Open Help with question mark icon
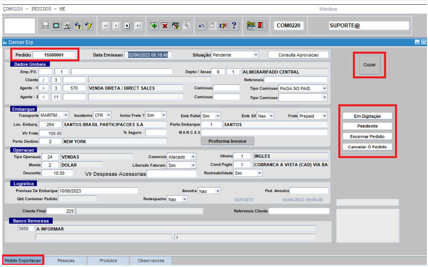 234,26
